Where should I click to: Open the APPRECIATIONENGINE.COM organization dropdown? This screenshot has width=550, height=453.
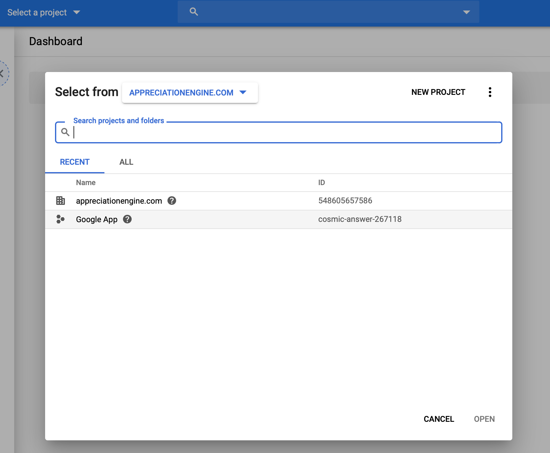[190, 92]
